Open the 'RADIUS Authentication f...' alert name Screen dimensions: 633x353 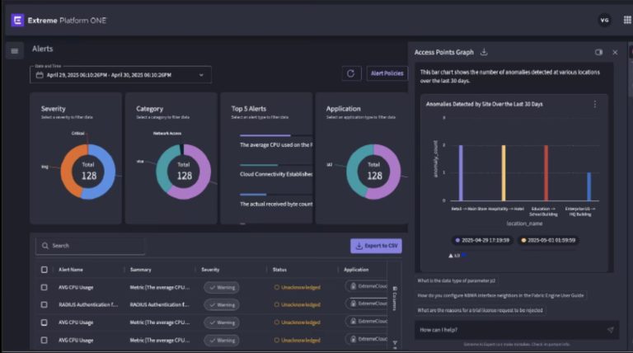pyautogui.click(x=88, y=305)
